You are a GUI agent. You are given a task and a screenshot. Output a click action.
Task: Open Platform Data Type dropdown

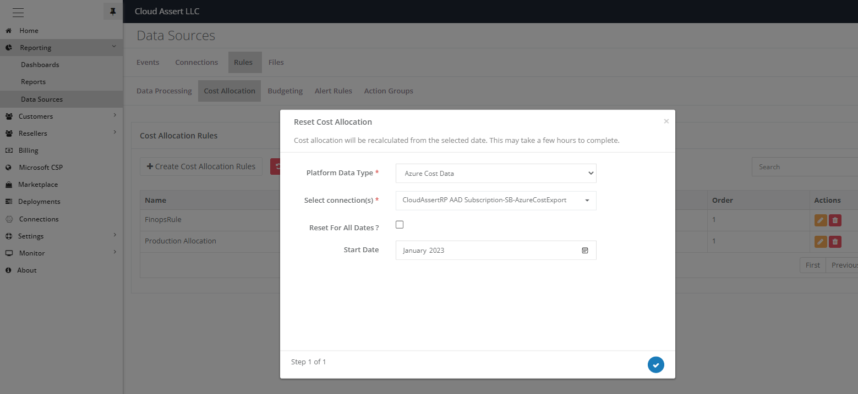[x=495, y=173]
